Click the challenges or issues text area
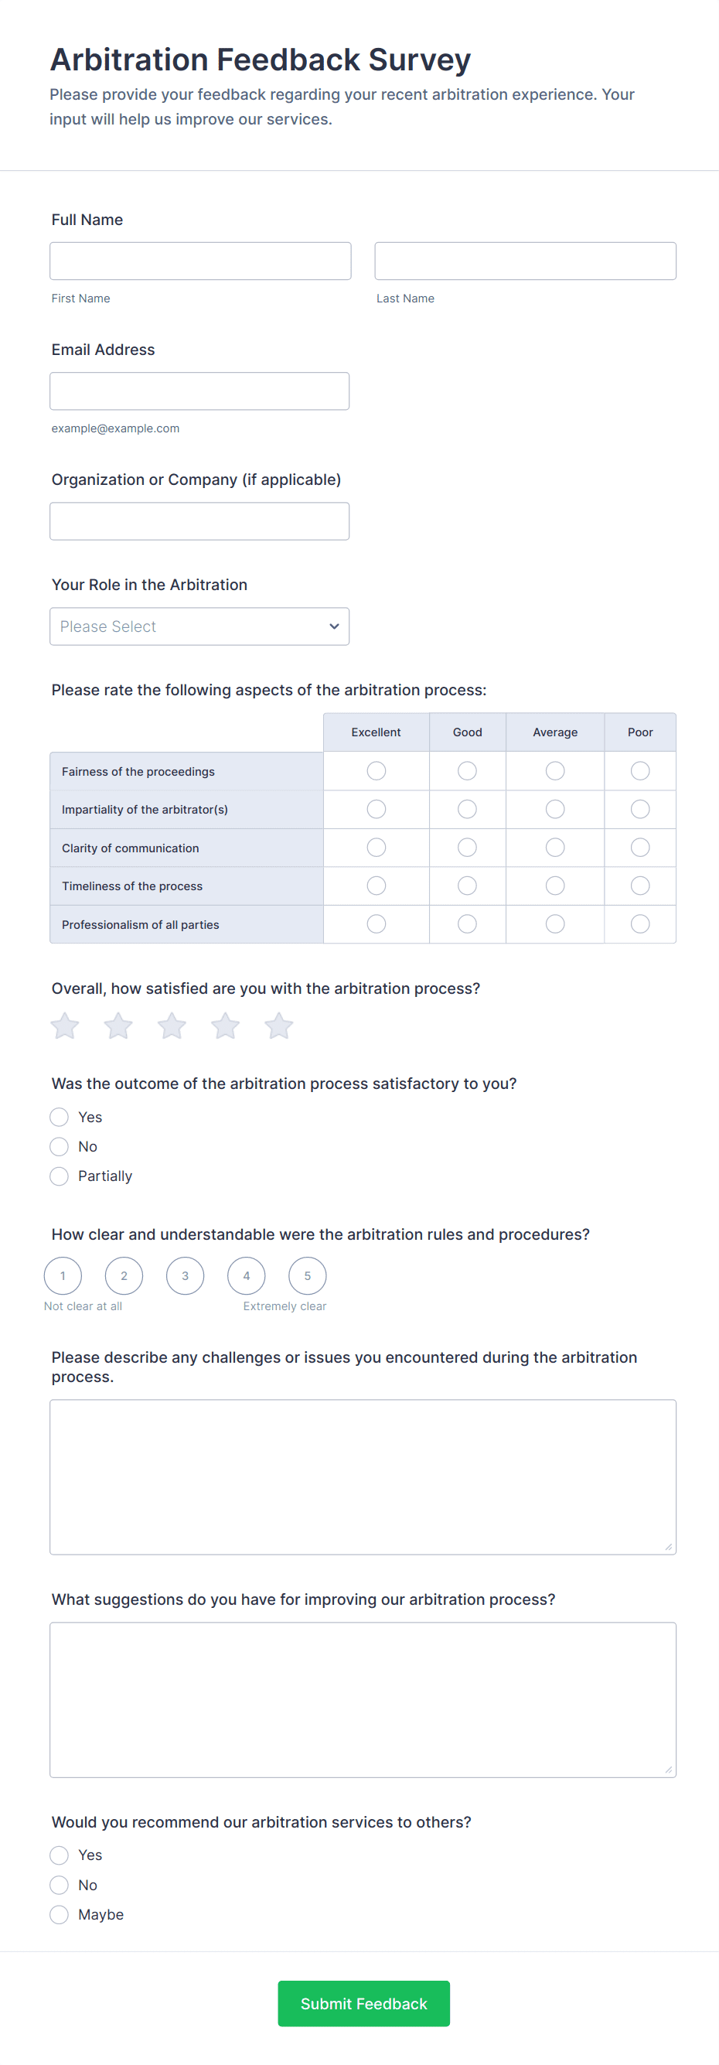 tap(363, 1476)
